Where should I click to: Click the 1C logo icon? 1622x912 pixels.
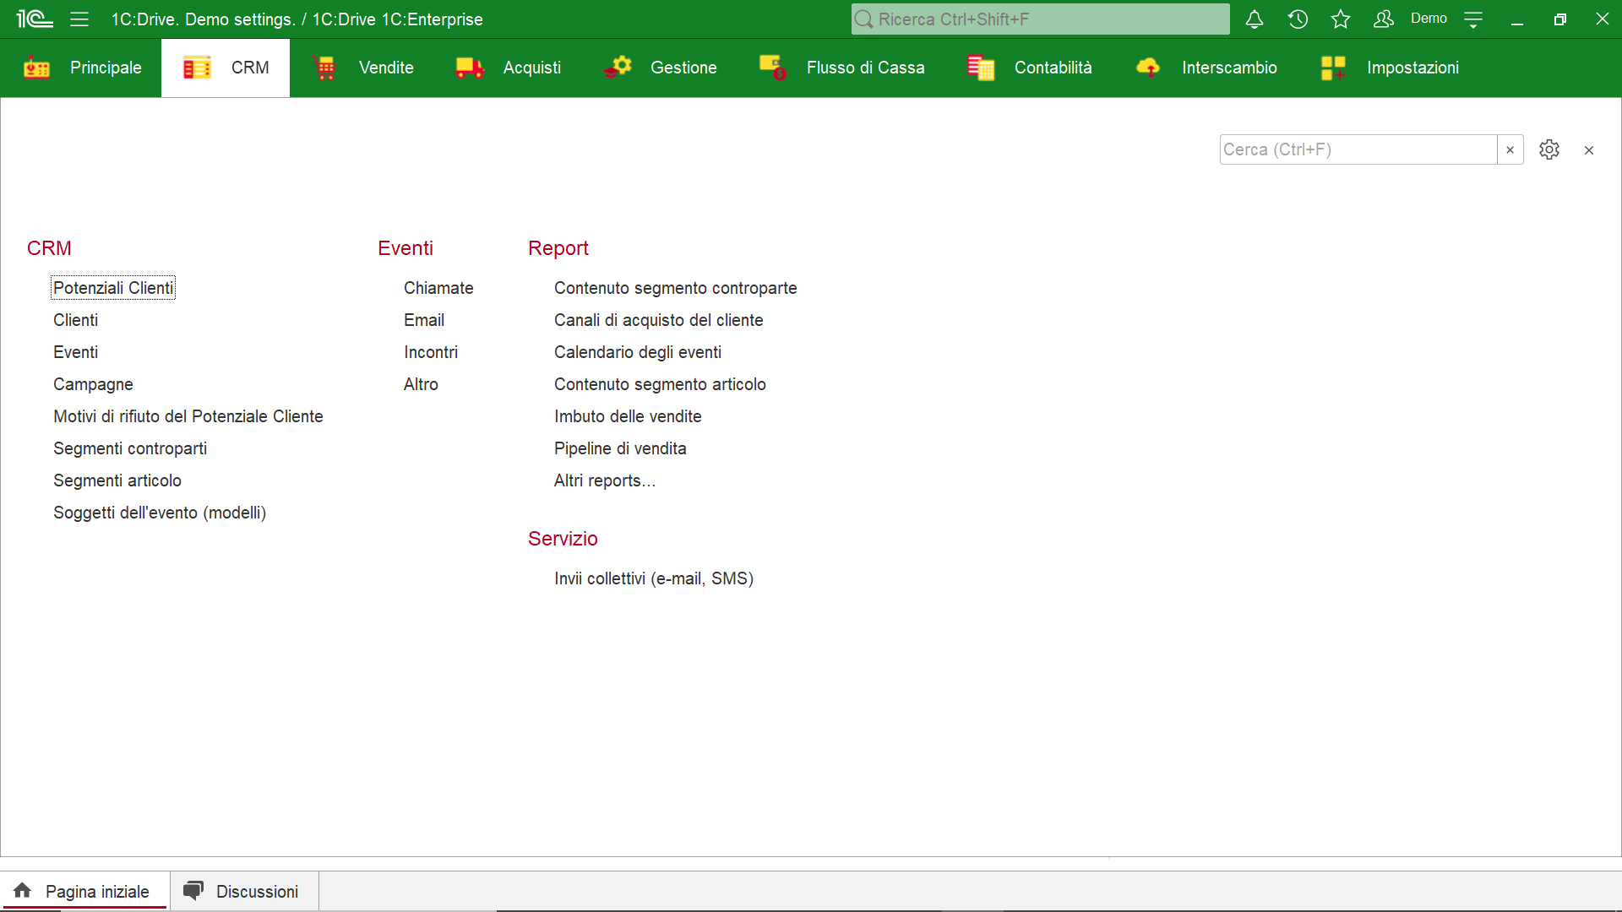[35, 19]
